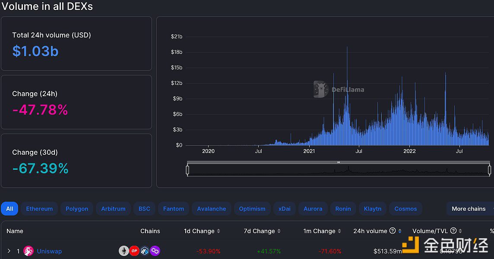494x259 pixels.
Task: Grab the left handle of chart range slider
Action: pos(187,170)
